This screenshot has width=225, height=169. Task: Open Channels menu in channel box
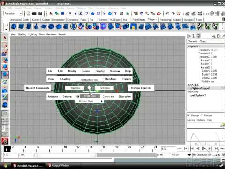pos(193,41)
